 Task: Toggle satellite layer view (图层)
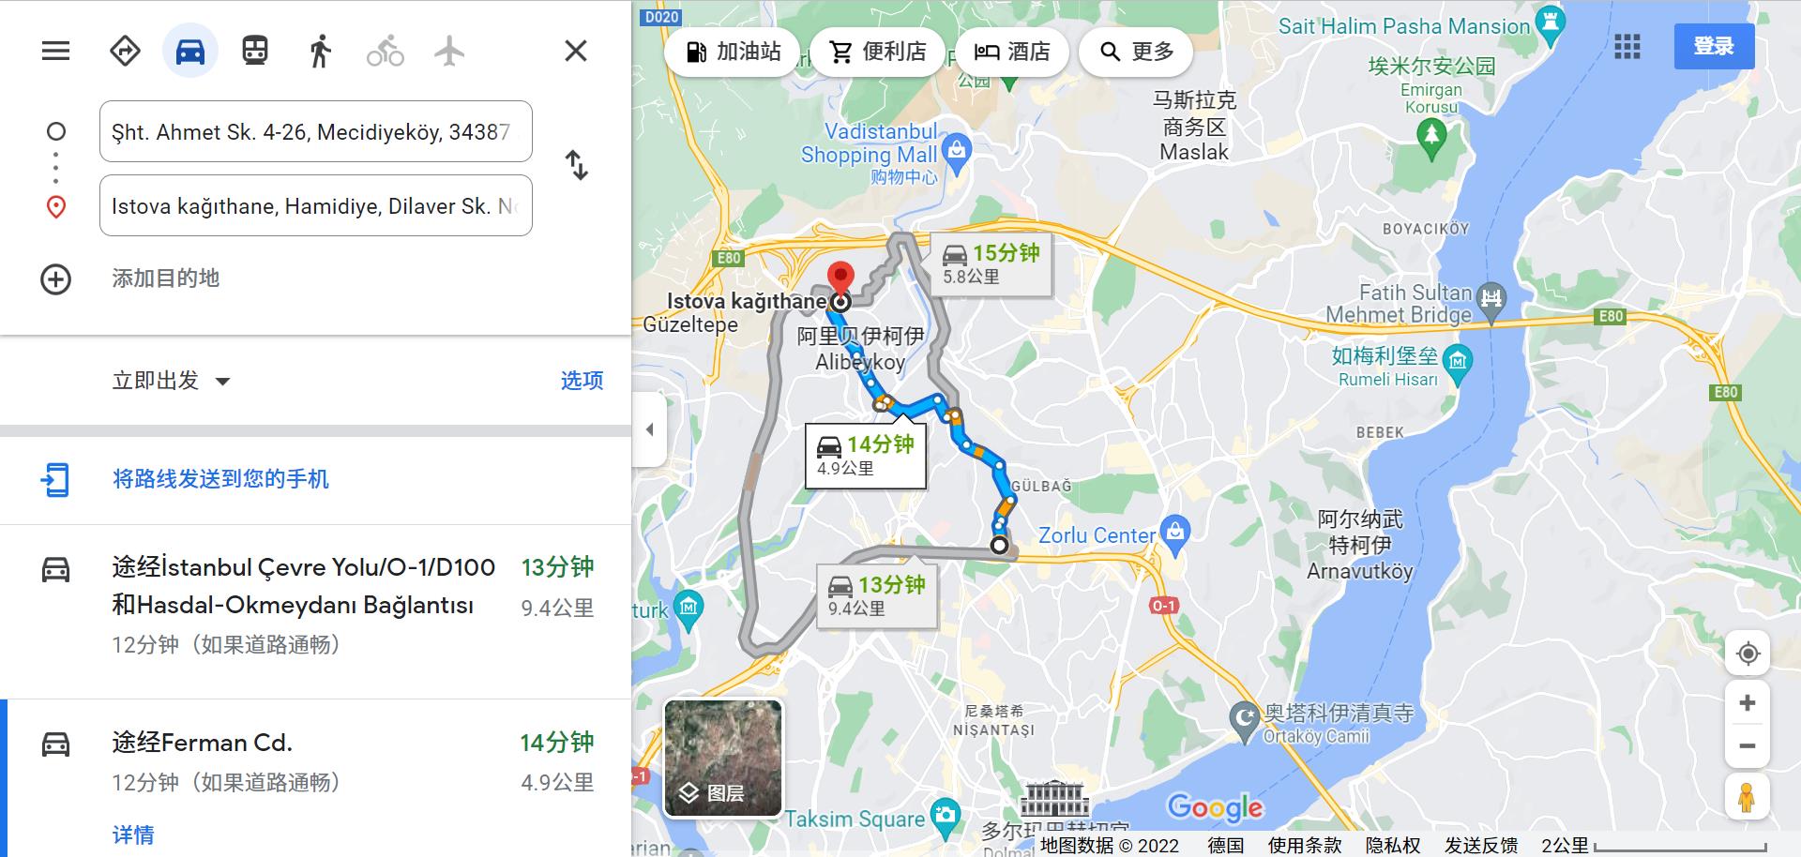(723, 758)
